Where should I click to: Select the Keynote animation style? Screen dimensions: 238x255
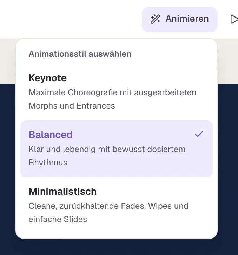(117, 92)
